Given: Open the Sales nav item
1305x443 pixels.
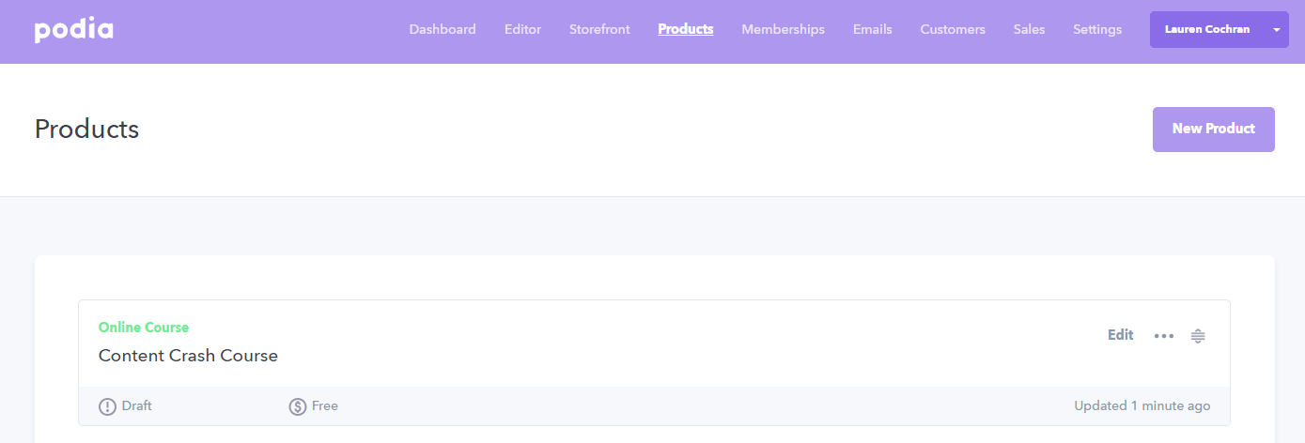Looking at the screenshot, I should coord(1029,29).
